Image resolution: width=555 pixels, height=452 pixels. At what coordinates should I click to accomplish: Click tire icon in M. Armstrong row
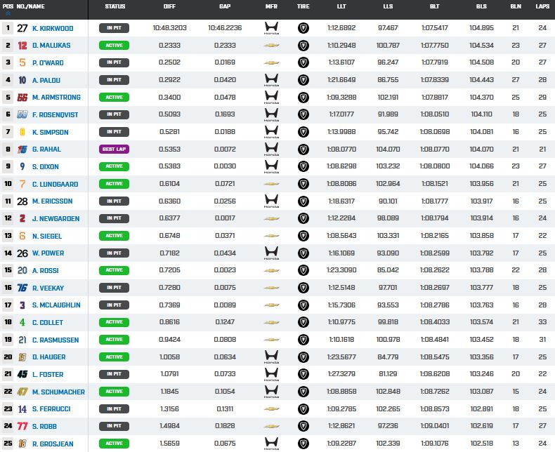303,98
